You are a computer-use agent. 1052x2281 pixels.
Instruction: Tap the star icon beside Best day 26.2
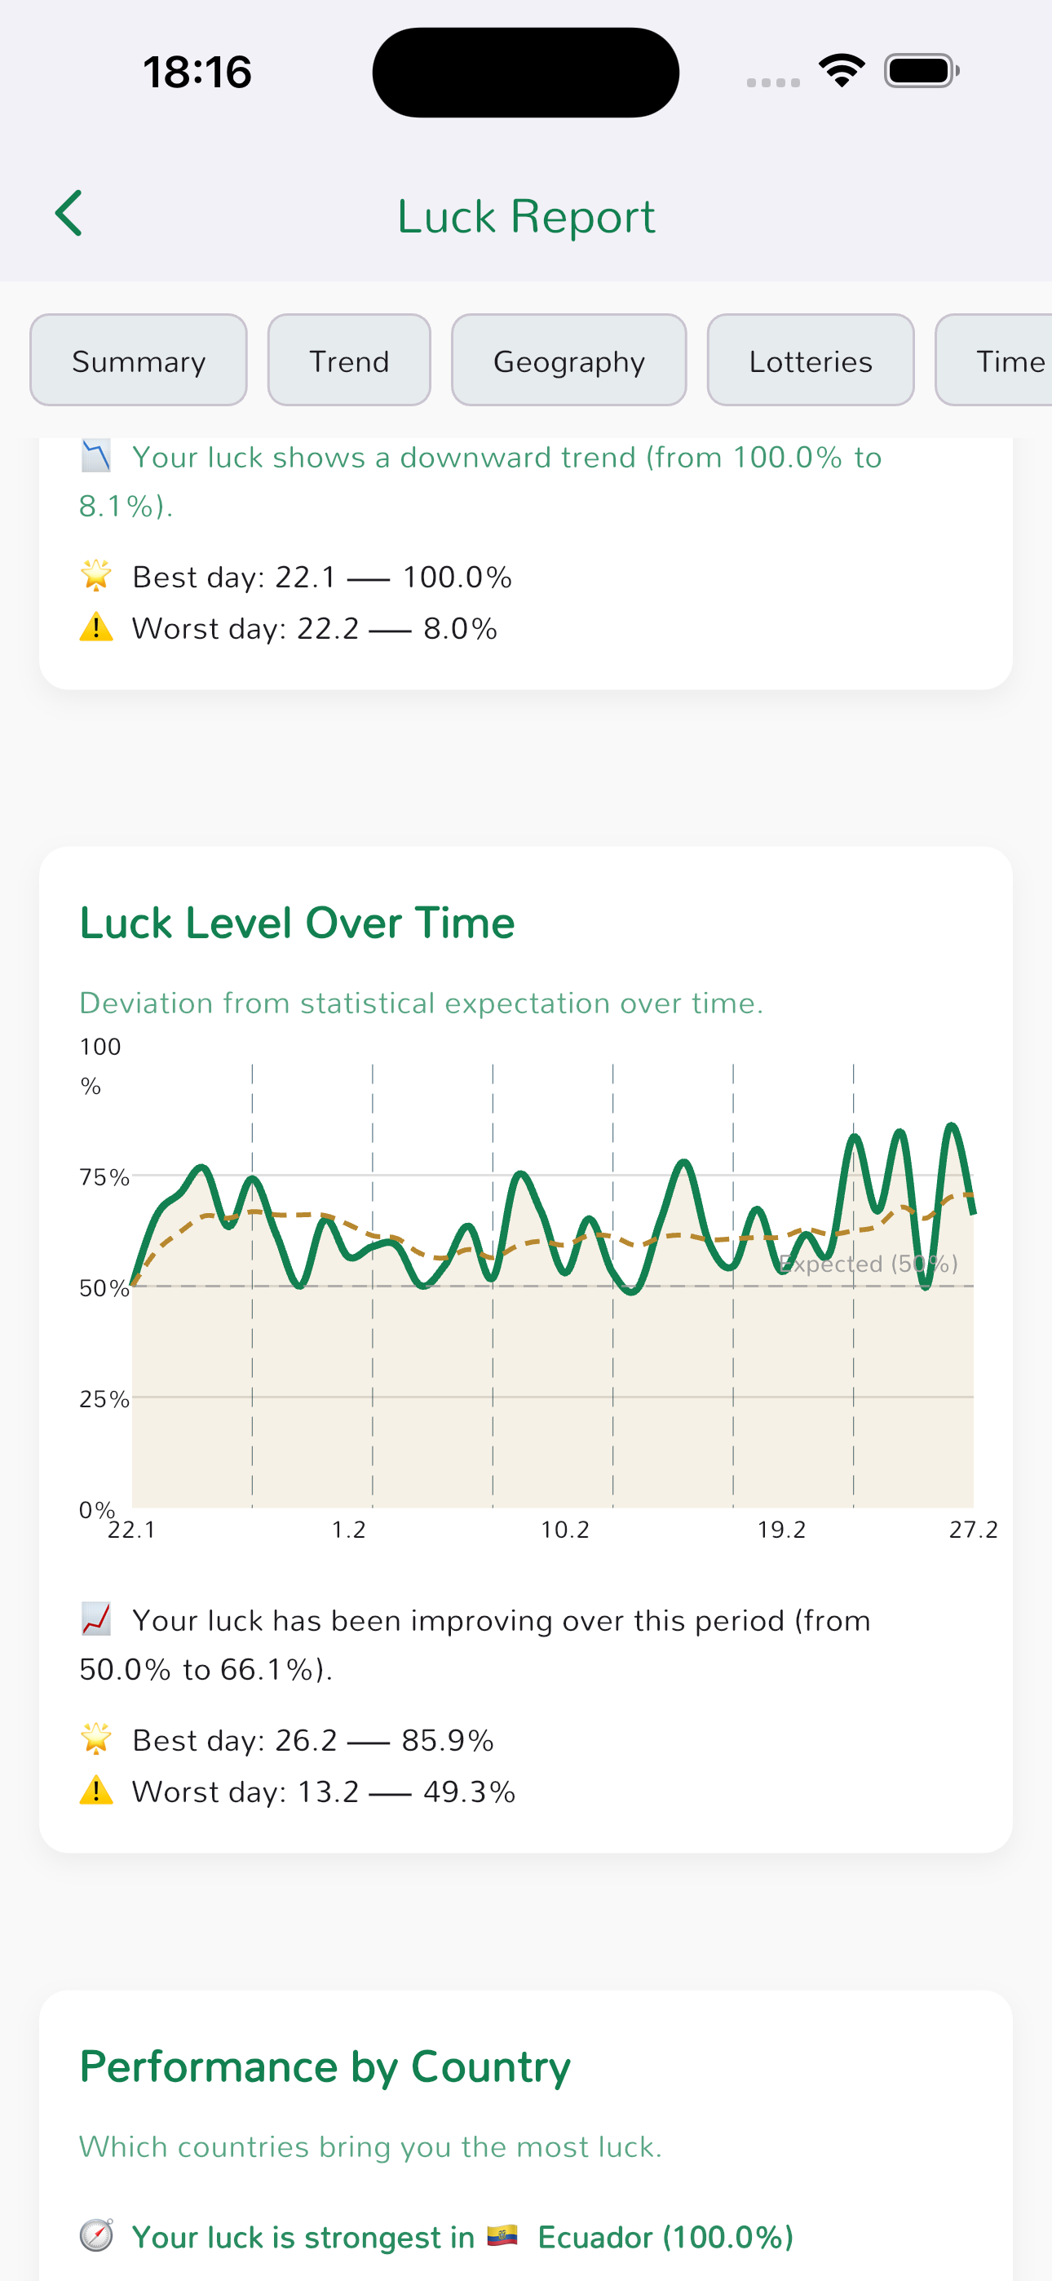[95, 1739]
